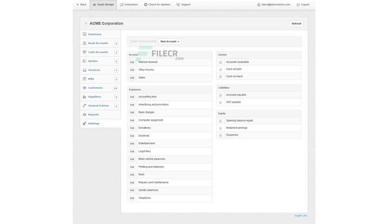Click the lock icon next to Retained earnings

pyautogui.click(x=220, y=128)
